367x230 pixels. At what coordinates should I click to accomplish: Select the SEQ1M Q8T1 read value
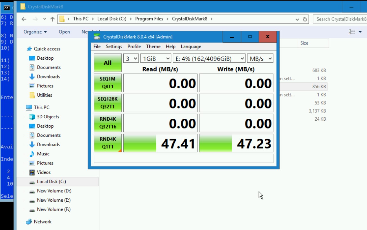(x=160, y=83)
